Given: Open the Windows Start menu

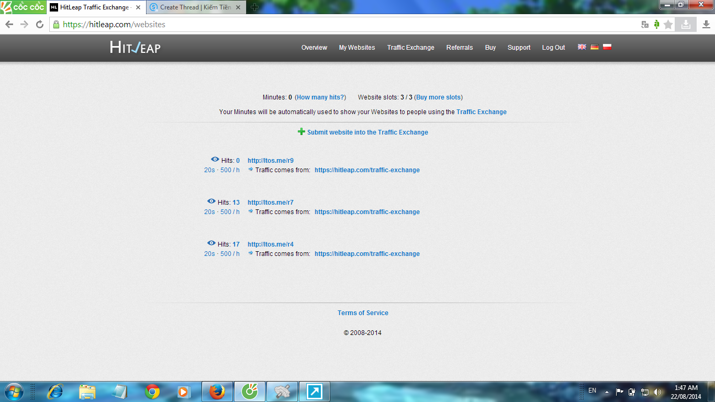Looking at the screenshot, I should pyautogui.click(x=14, y=392).
